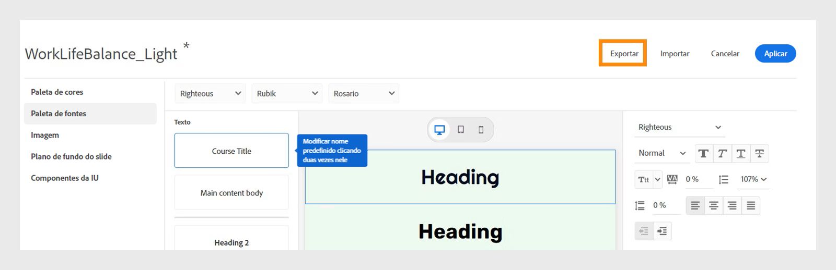Toggle underline text formatting

click(741, 153)
